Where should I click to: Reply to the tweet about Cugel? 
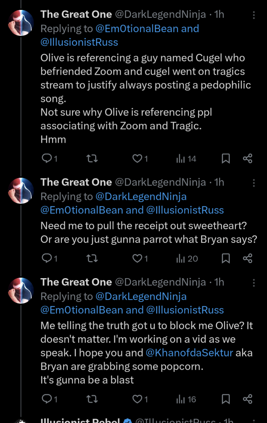point(46,159)
